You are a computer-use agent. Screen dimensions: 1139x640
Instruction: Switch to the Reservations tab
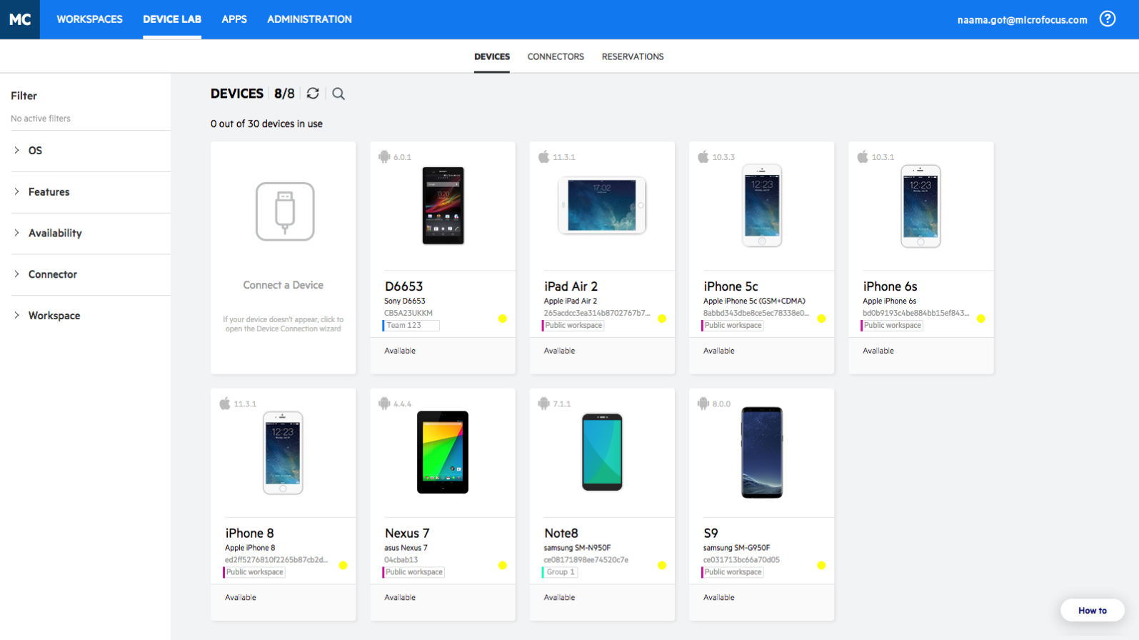pos(633,56)
